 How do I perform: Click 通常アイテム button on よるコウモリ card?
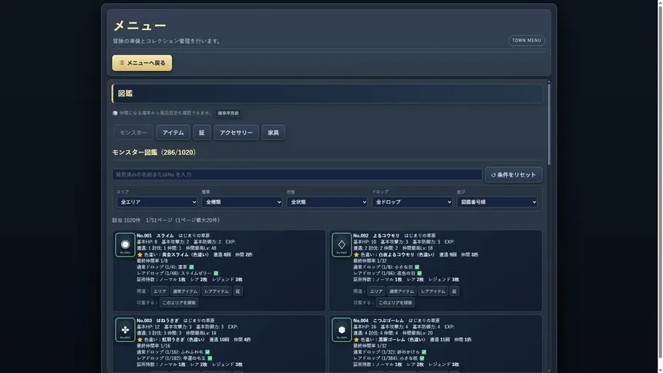pos(401,291)
